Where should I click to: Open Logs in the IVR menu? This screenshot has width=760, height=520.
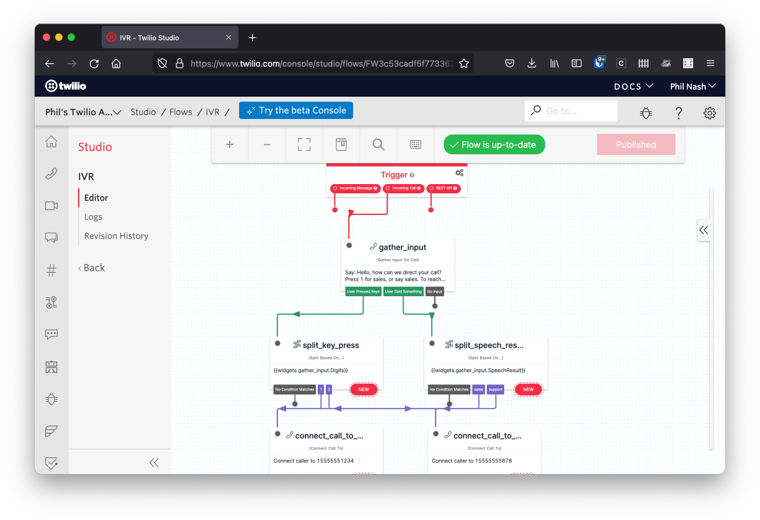(x=94, y=217)
